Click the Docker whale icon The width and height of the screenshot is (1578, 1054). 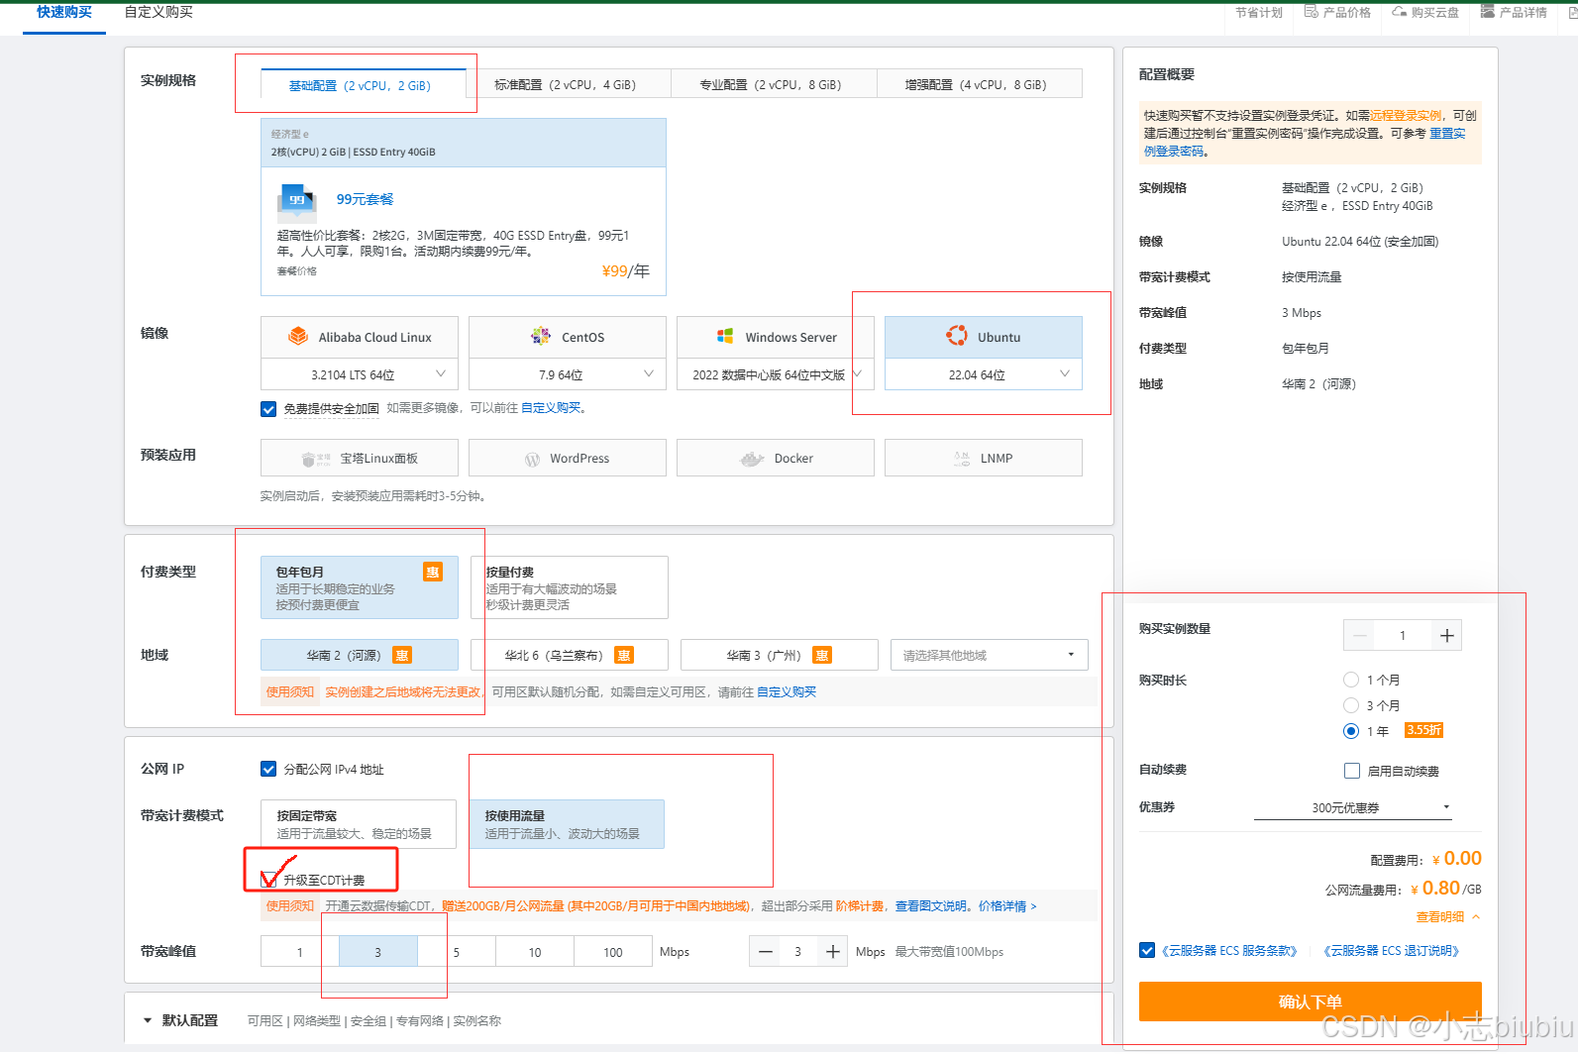(752, 459)
